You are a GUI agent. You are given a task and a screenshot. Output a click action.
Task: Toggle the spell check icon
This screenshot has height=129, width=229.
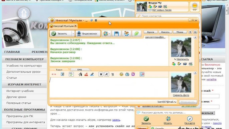pyautogui.click(x=71, y=74)
